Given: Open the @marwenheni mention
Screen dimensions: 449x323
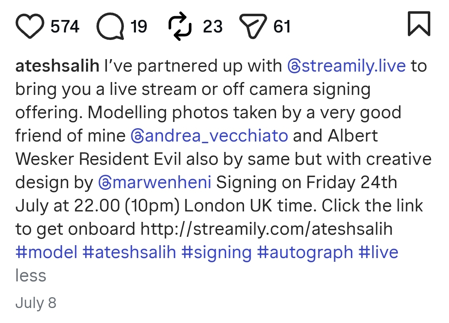Looking at the screenshot, I should coord(155,182).
